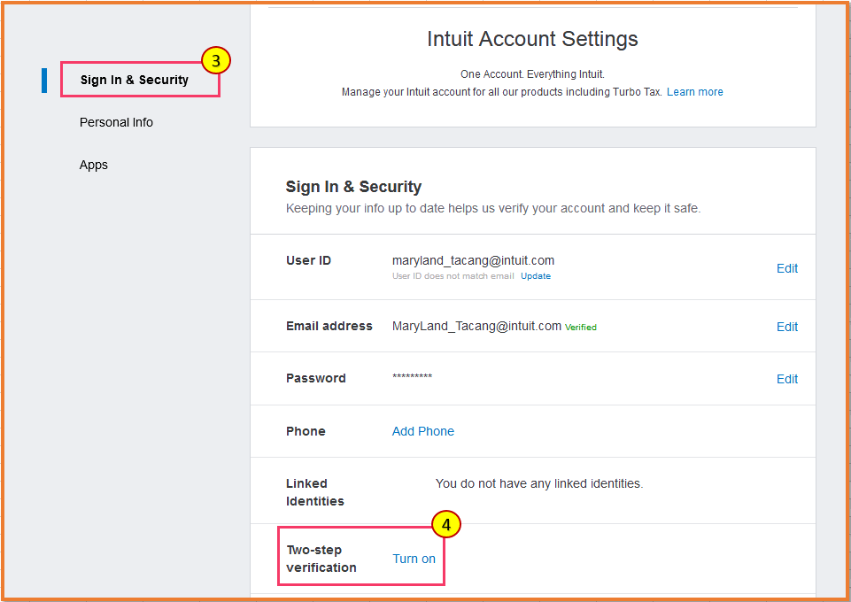Click the Intuit Account Settings heading
Viewport: 851px width, 602px height.
tap(531, 39)
